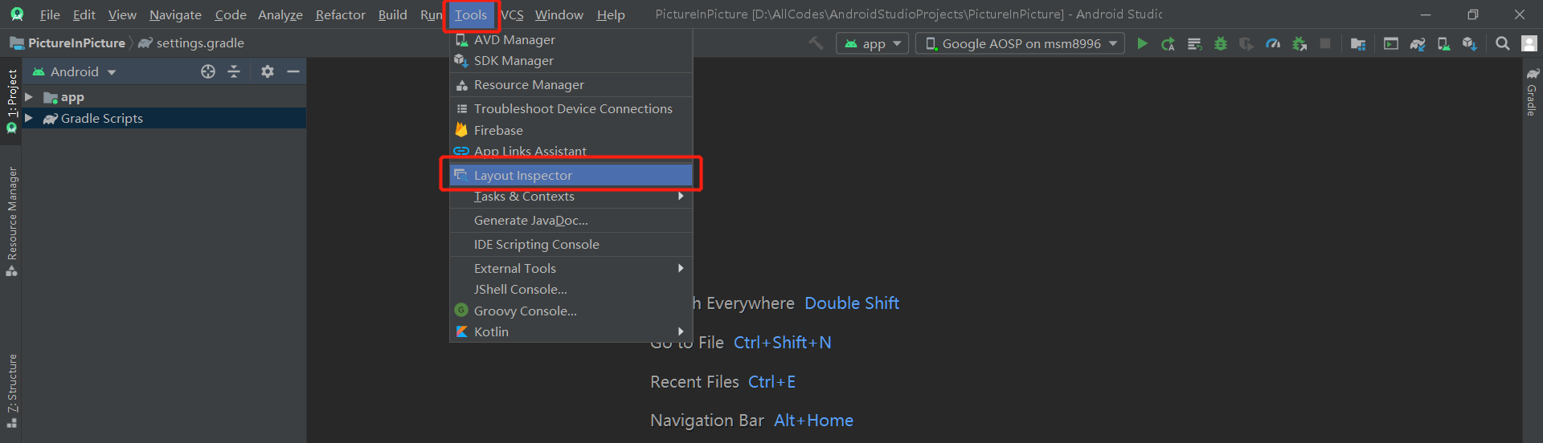The image size is (1543, 443).
Task: Select Troubleshoot Device Connections
Action: [x=571, y=108]
